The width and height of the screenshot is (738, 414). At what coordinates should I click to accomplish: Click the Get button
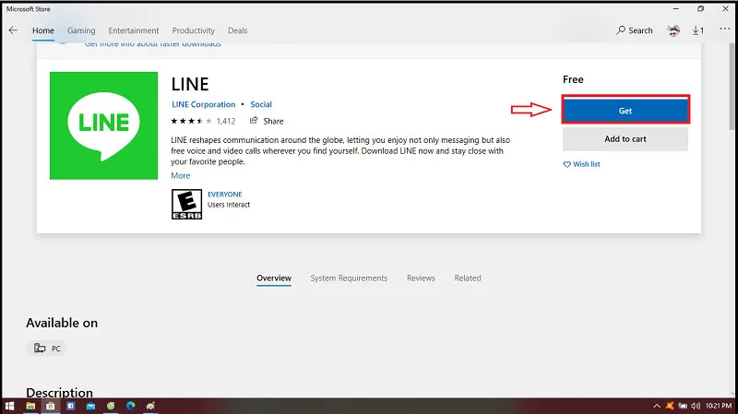click(625, 111)
